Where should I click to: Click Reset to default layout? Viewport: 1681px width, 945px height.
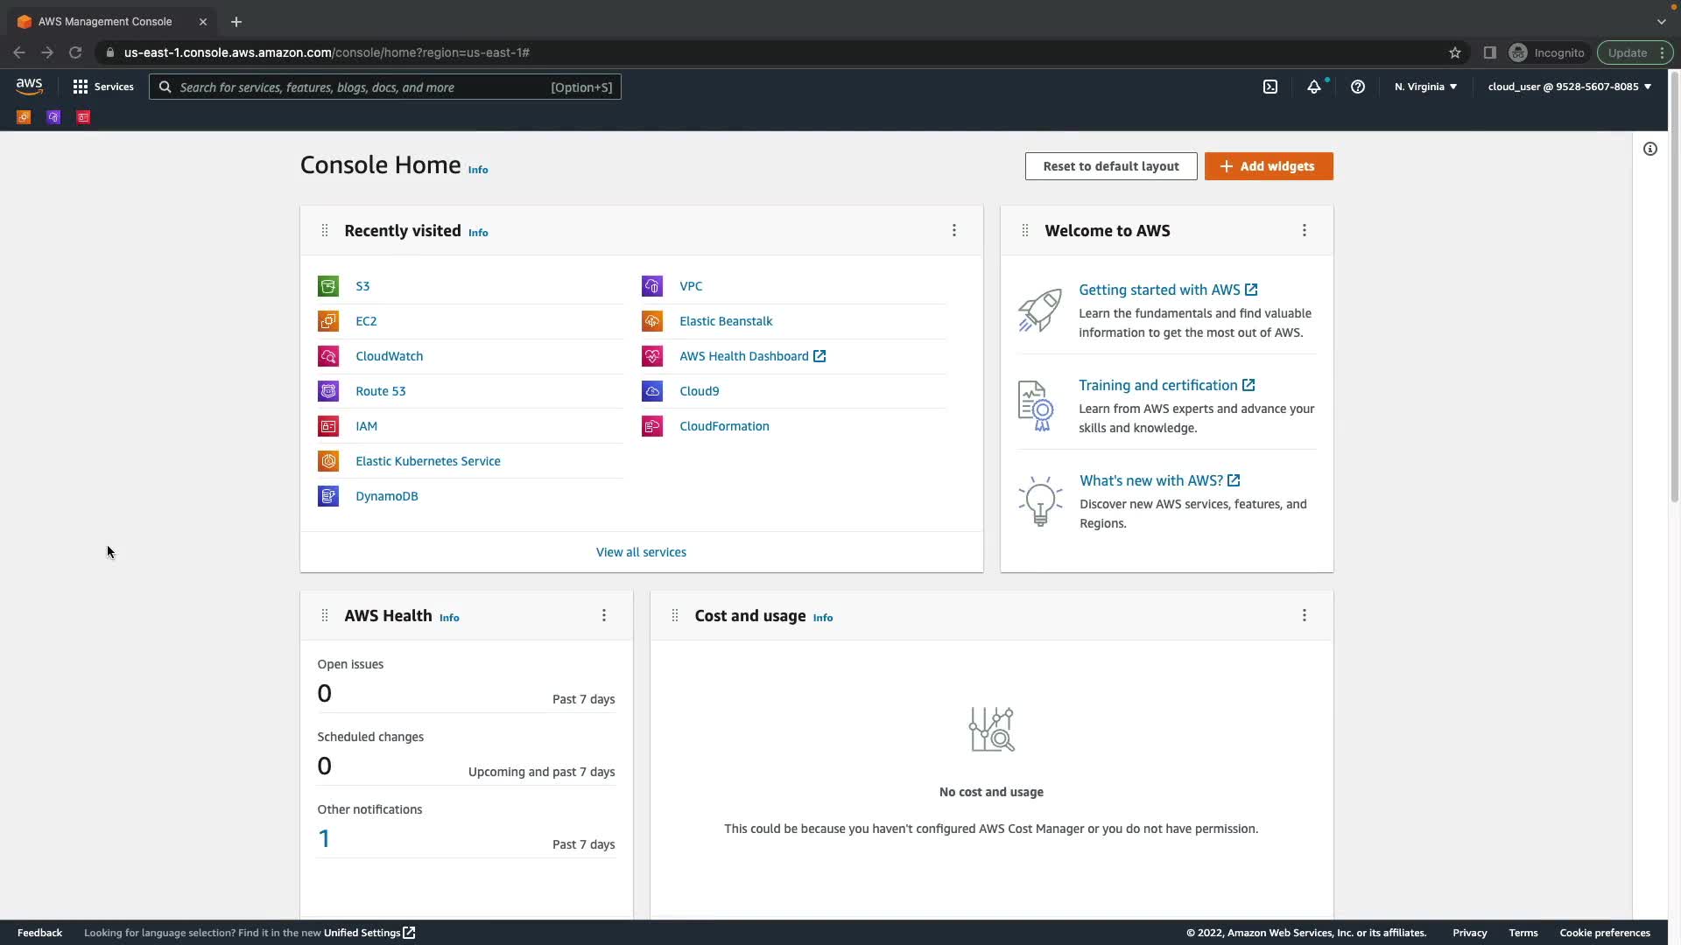(1111, 166)
